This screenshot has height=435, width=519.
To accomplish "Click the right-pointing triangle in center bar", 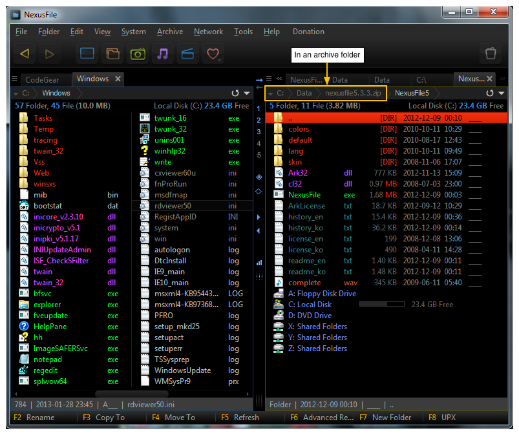I will click(259, 217).
